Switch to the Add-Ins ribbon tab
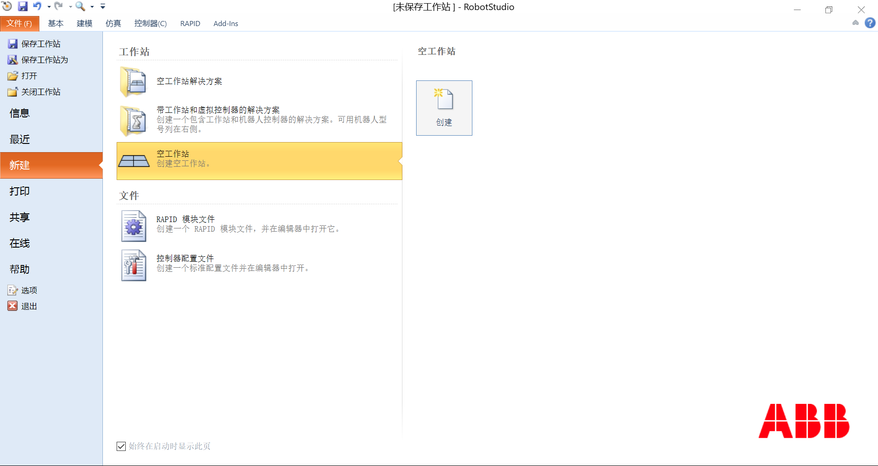This screenshot has height=466, width=878. [x=226, y=24]
